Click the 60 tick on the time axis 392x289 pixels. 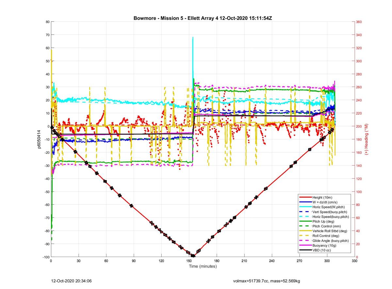tap(106, 261)
